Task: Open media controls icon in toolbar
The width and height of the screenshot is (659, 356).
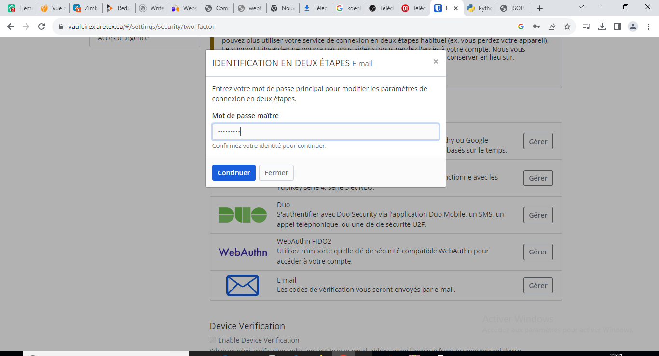Action: pos(587,26)
